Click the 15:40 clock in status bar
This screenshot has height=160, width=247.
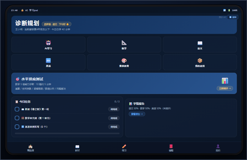click(x=14, y=10)
